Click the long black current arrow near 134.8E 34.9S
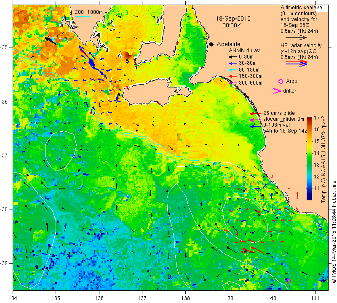 [51, 41]
